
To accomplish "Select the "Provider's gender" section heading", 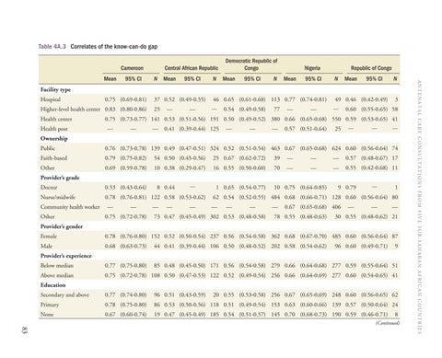I will 62,226.
